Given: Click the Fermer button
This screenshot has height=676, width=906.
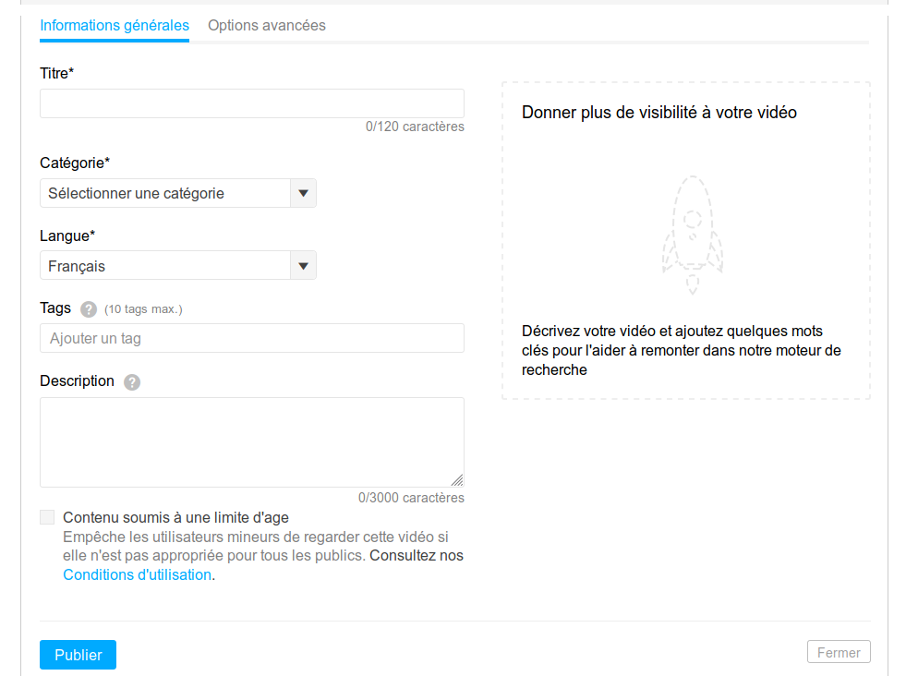Looking at the screenshot, I should pos(839,652).
